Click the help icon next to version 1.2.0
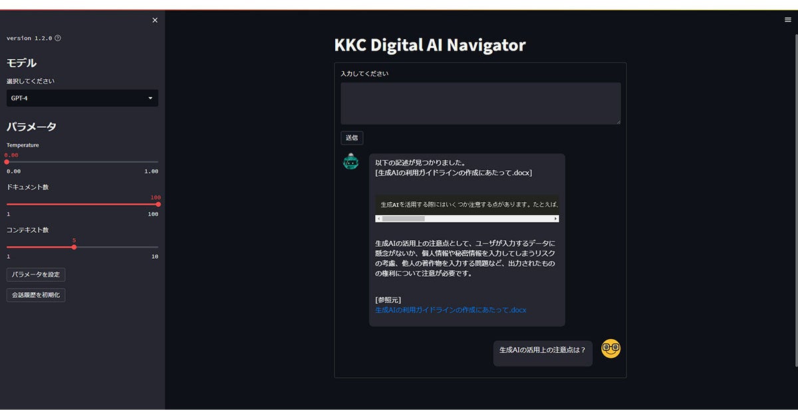Viewport: 798px width, 419px height. (57, 38)
